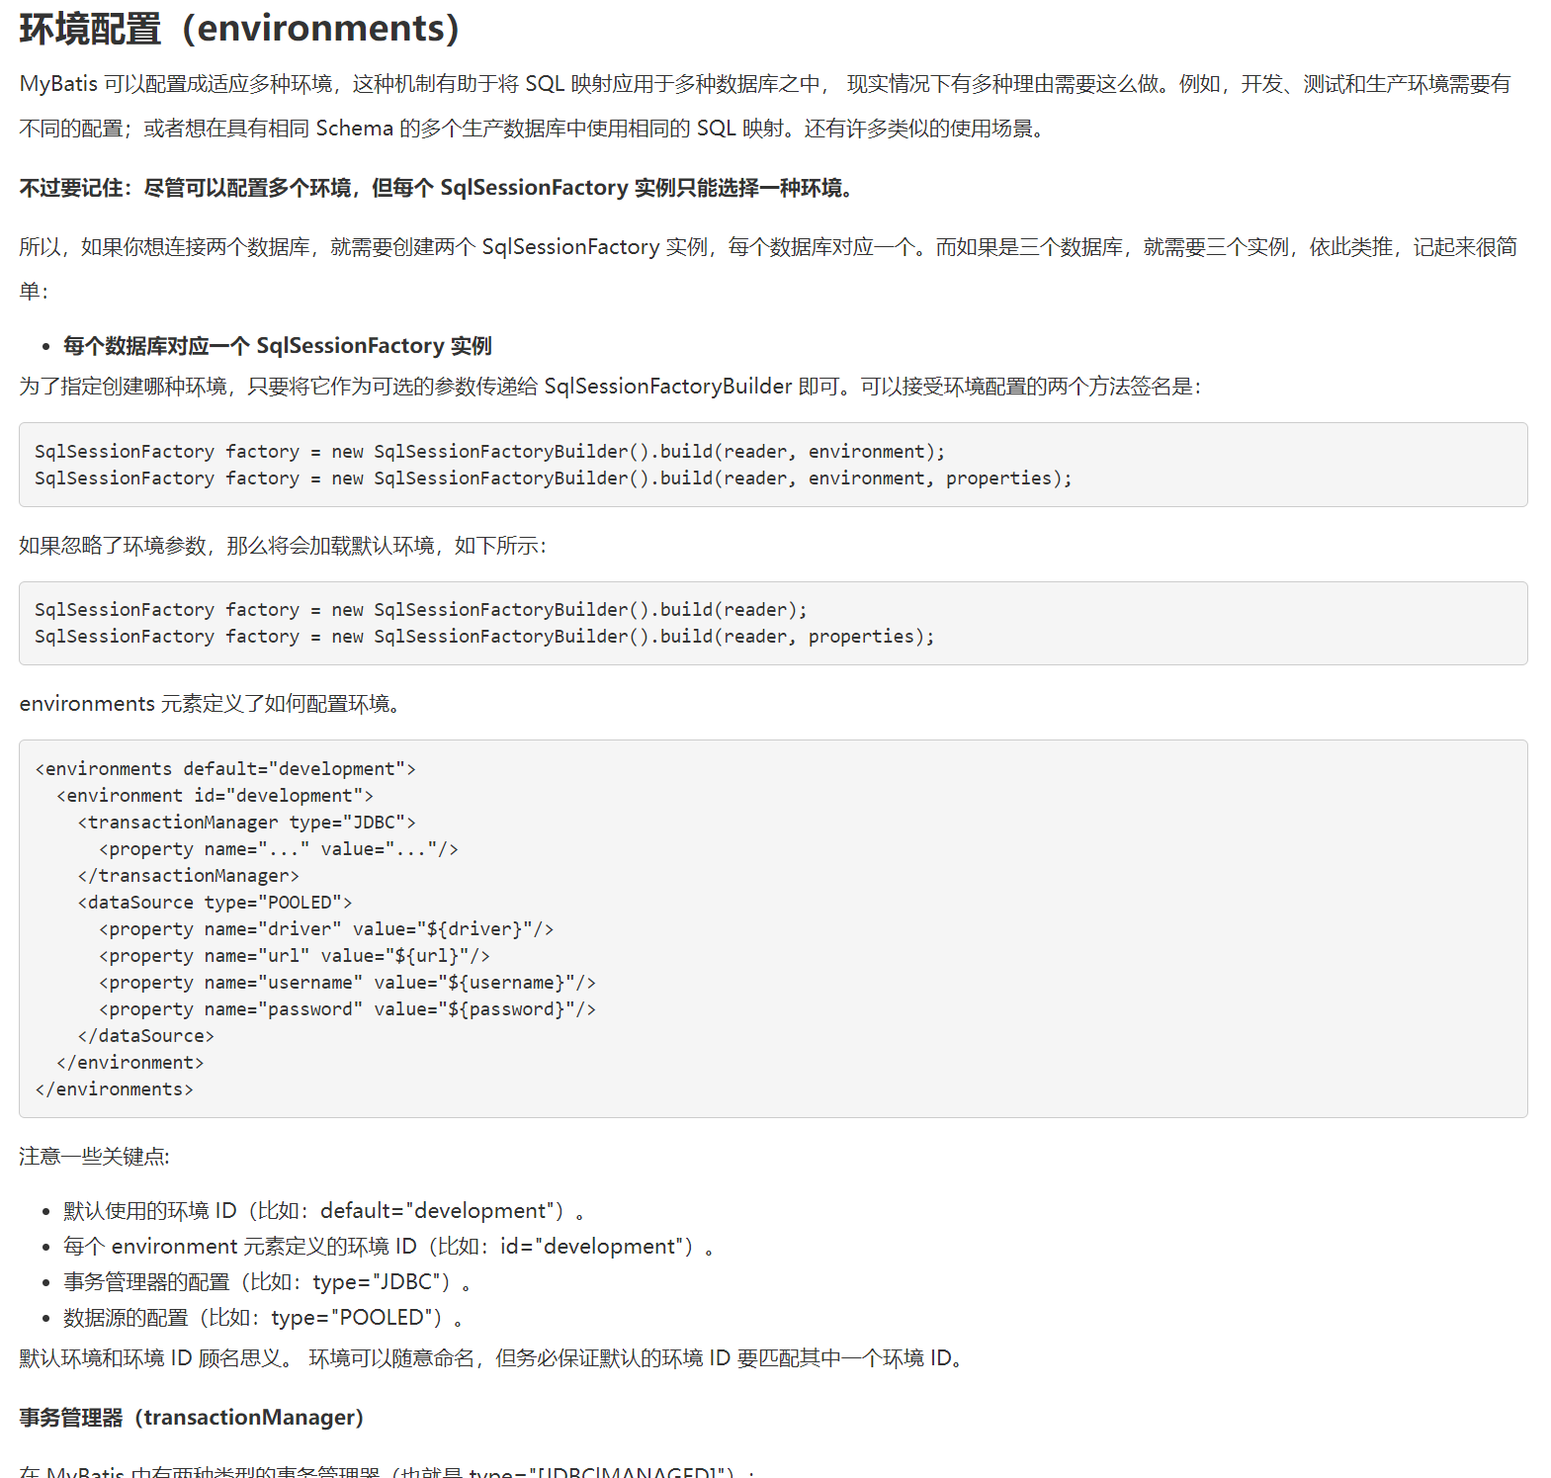Click the closing </environment> tag
The height and width of the screenshot is (1478, 1551).
click(x=129, y=1063)
